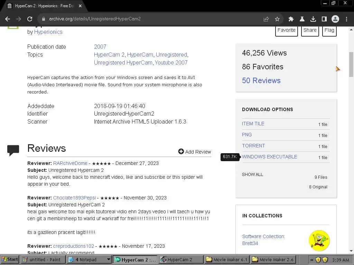Viewport: 354px width, 265px height.
Task: Open the Unregistered topic link
Action: [171, 55]
